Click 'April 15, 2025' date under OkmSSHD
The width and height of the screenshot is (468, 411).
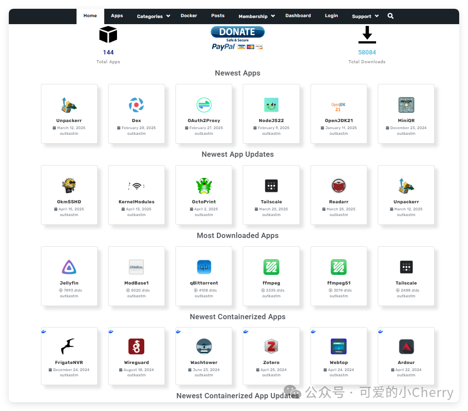pos(69,209)
